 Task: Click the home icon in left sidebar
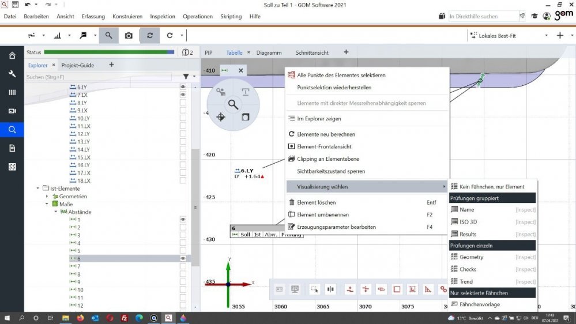point(12,55)
